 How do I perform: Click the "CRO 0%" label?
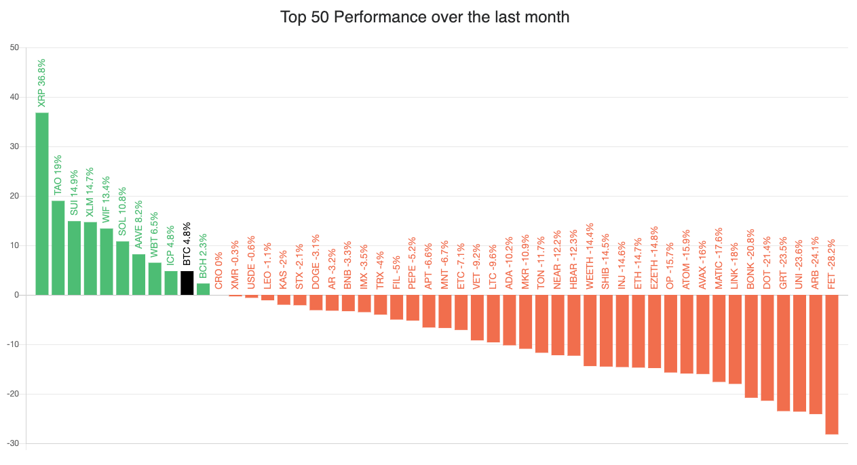click(x=219, y=270)
